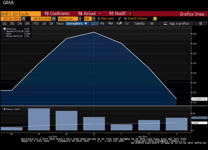The width and height of the screenshot is (208, 150).
Task: Open chart settings gear icon
Action: point(201,23)
